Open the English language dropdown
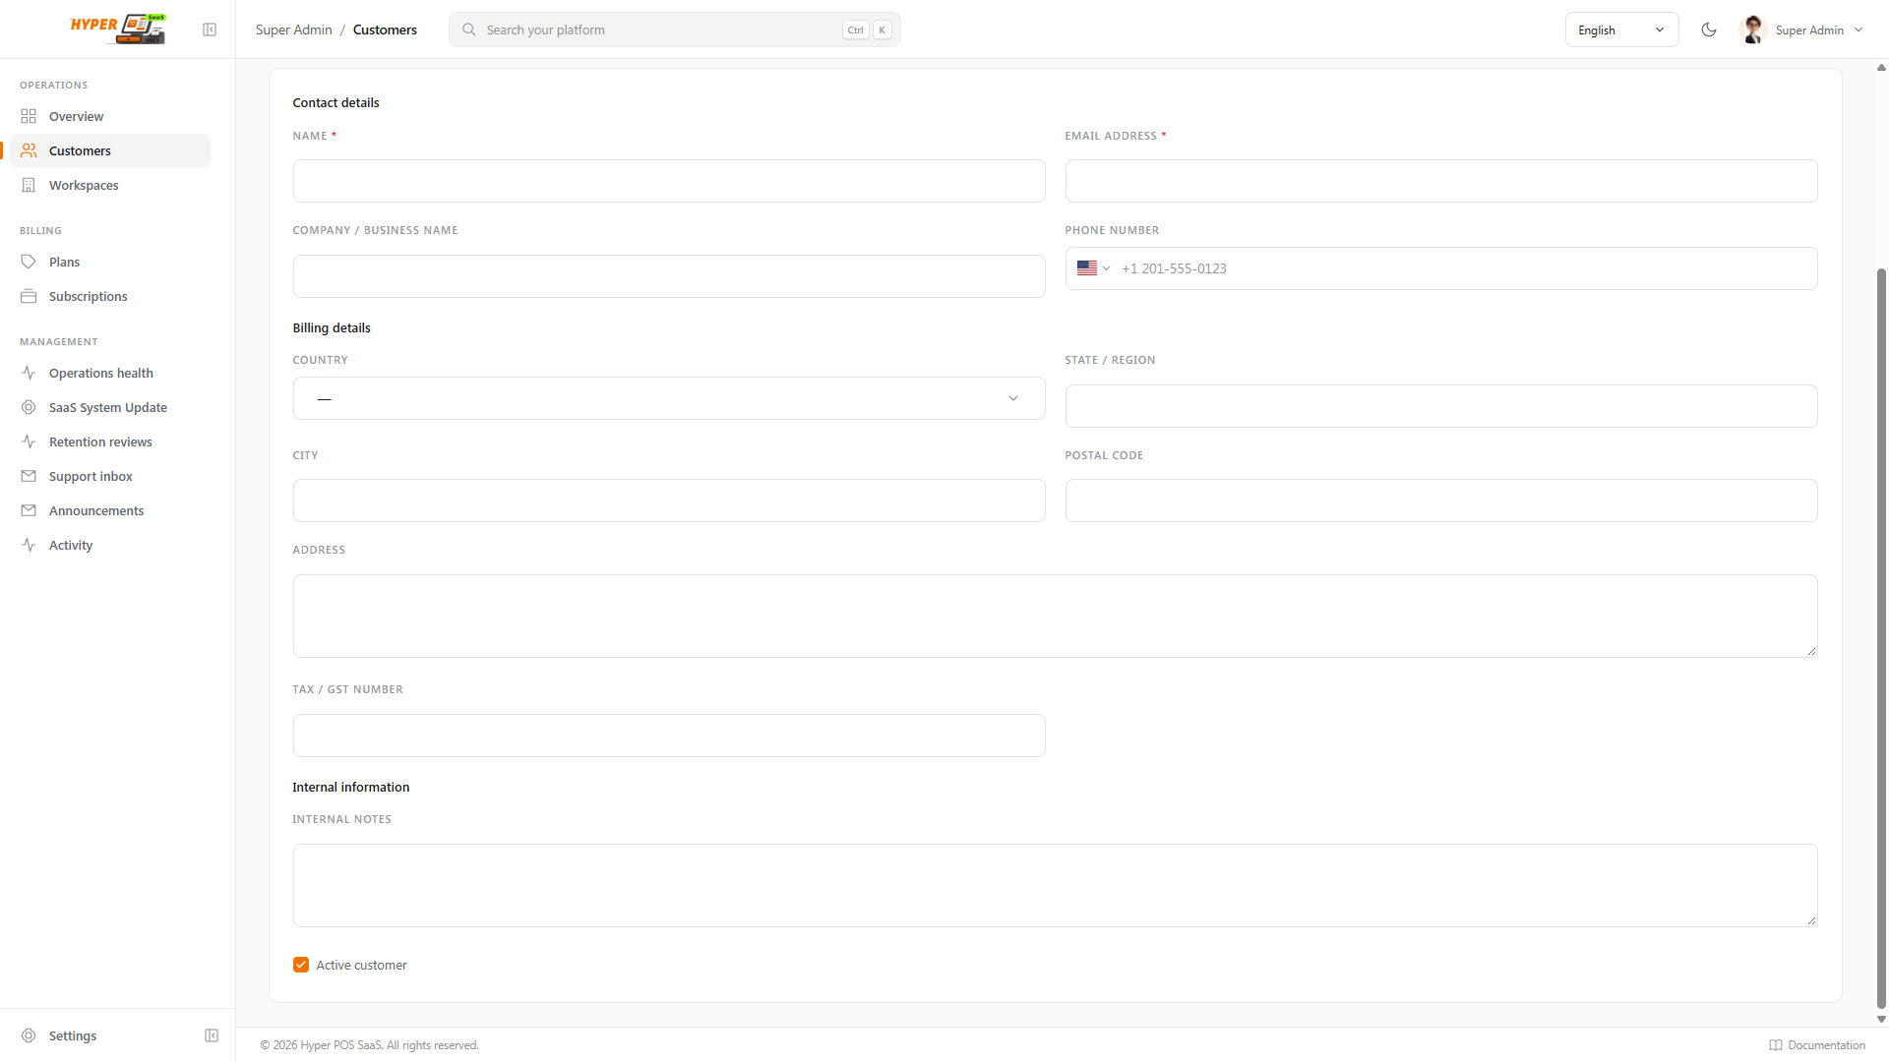The width and height of the screenshot is (1889, 1062). 1621,29
